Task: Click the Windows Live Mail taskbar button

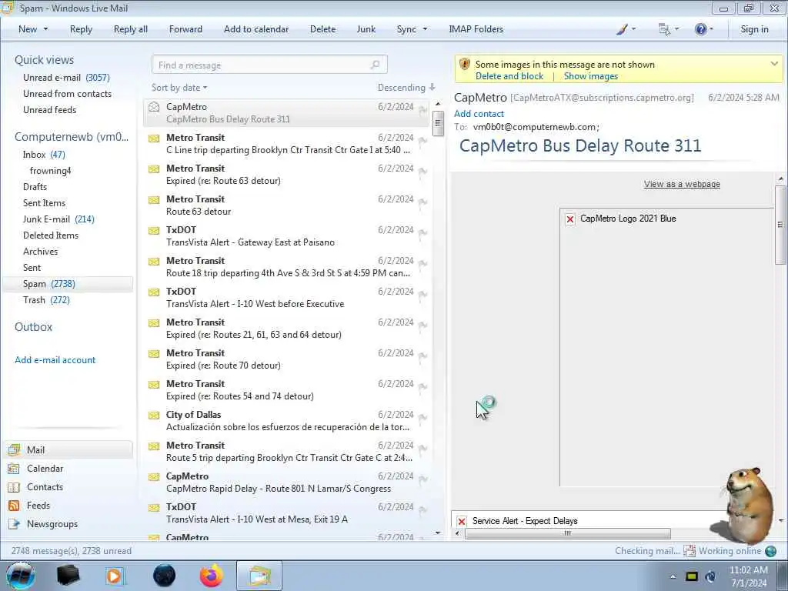Action: point(259,576)
